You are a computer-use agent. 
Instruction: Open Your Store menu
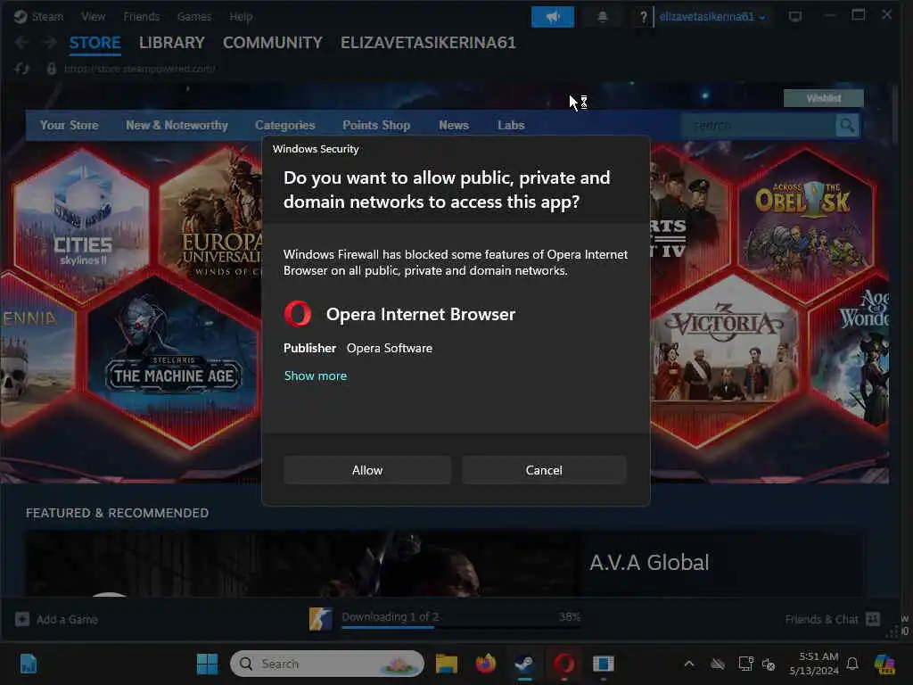(69, 125)
